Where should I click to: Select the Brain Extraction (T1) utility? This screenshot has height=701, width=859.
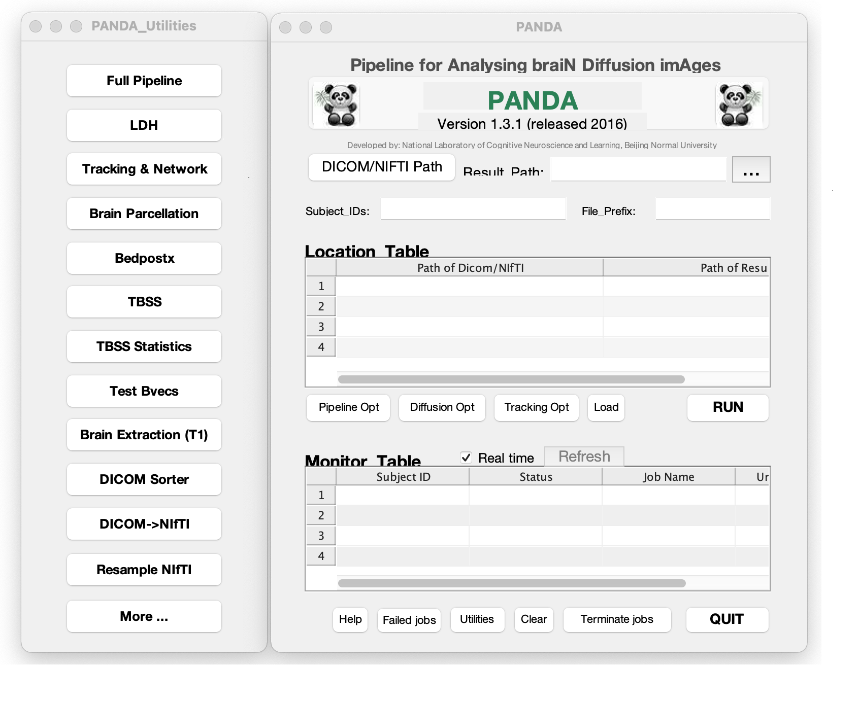click(144, 435)
